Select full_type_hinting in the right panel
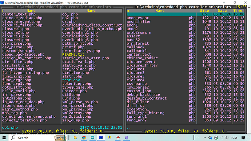The image size is (251, 141). click(x=146, y=113)
